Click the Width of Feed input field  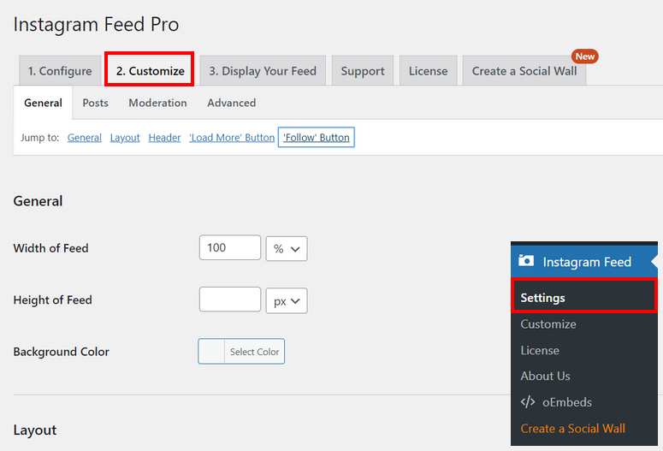click(x=230, y=247)
